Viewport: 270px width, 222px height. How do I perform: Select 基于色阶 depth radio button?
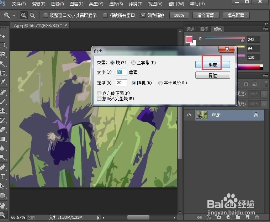pos(160,83)
